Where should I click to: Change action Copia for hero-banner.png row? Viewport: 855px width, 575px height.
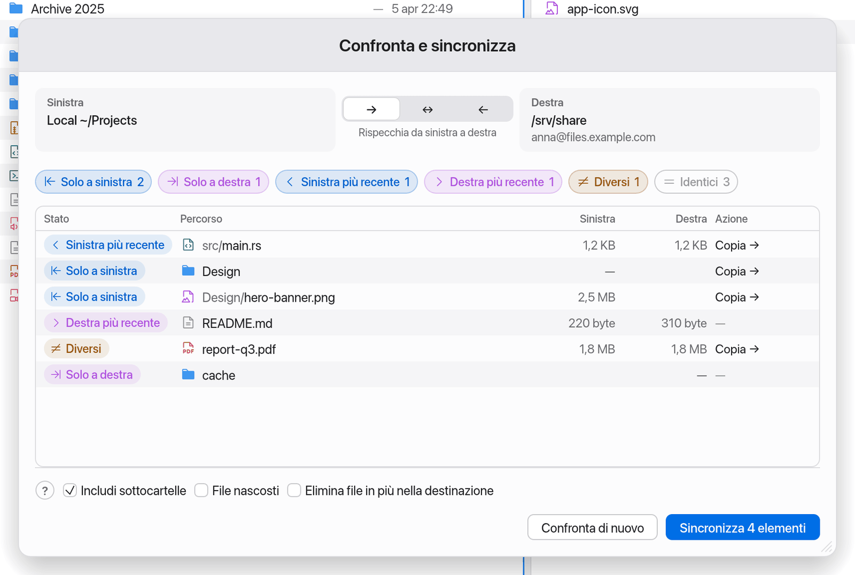[737, 297]
